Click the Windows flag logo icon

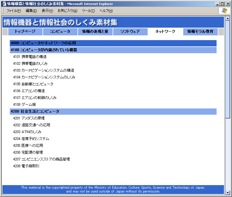pos(224,11)
